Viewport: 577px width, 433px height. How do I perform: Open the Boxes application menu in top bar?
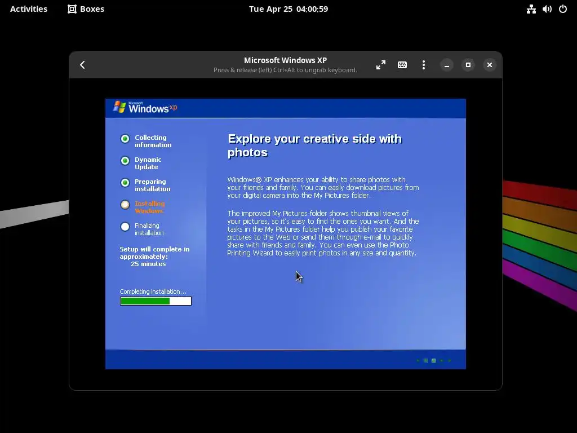(86, 9)
